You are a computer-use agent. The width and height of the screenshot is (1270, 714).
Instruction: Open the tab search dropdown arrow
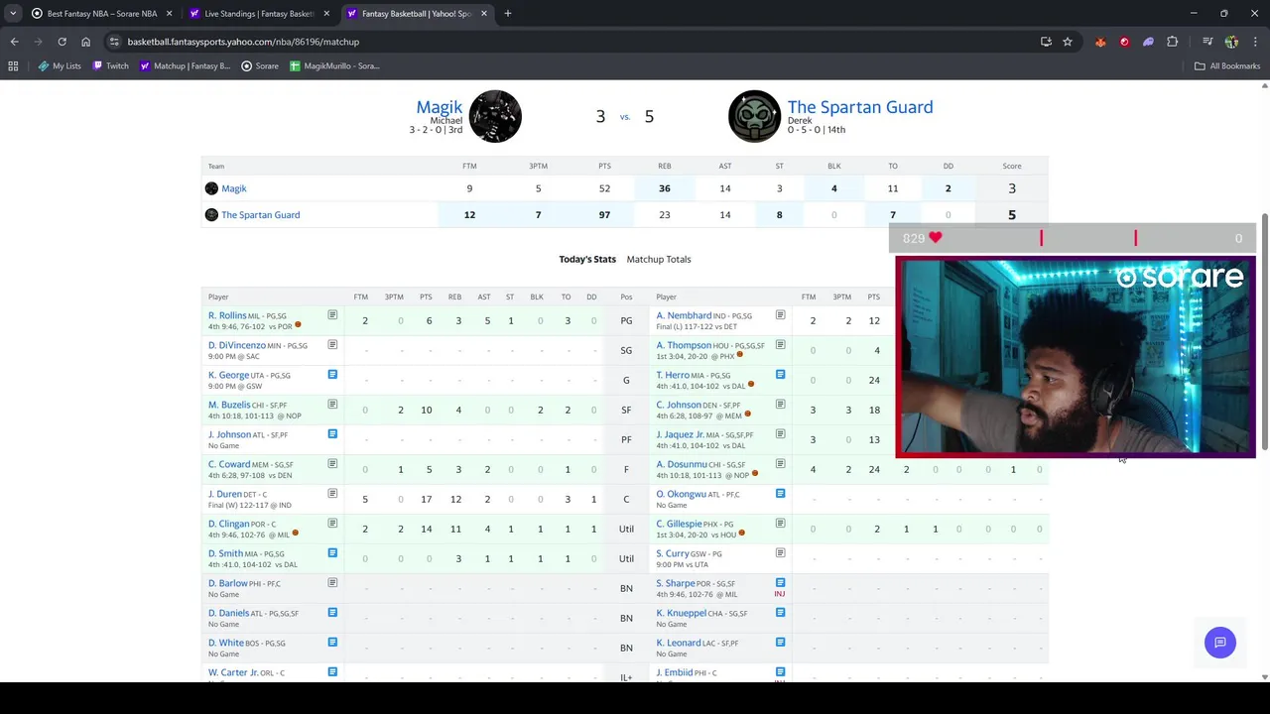[x=13, y=14]
